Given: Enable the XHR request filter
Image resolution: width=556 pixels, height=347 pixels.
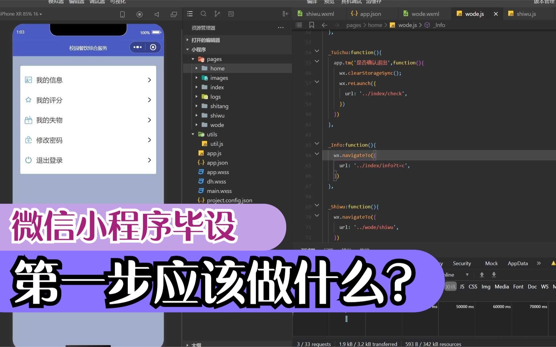Looking at the screenshot, I should click(x=450, y=286).
